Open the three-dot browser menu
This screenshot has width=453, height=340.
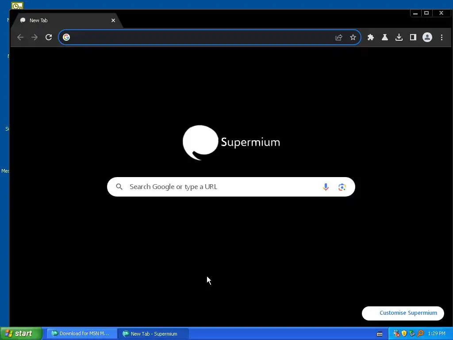pyautogui.click(x=441, y=37)
